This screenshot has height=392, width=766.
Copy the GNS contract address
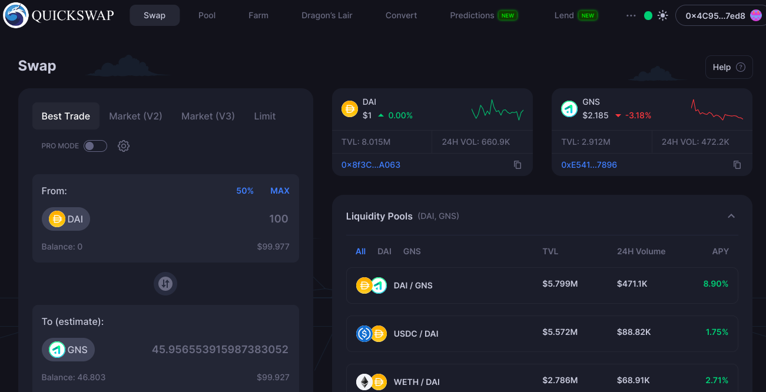(x=737, y=165)
